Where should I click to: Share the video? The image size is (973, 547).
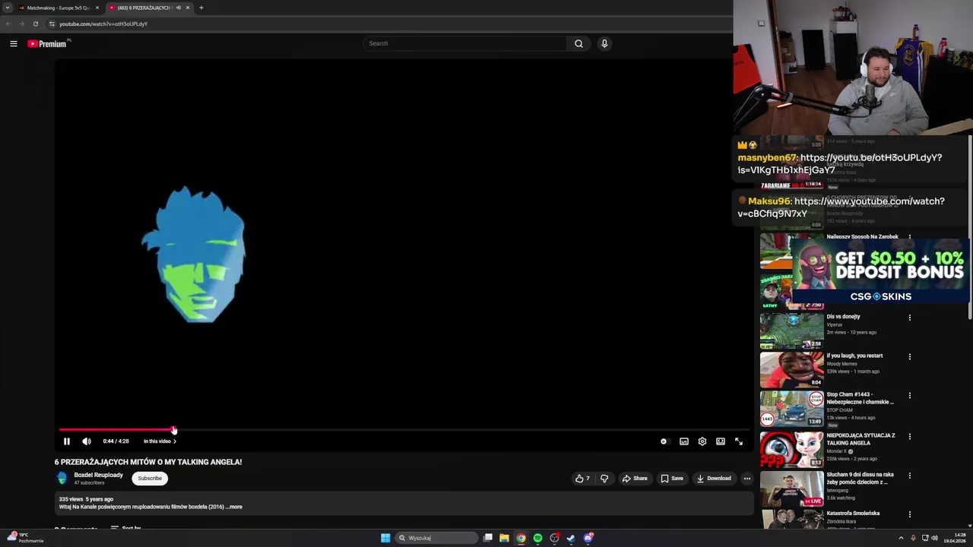click(x=635, y=479)
